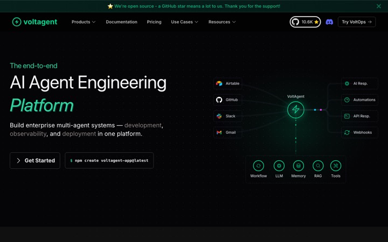Click the "Workflow" label under its icon

(258, 176)
